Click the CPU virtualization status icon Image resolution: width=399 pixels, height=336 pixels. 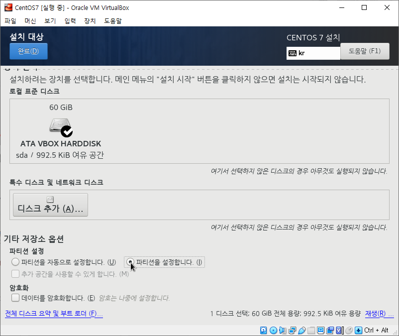(340, 331)
